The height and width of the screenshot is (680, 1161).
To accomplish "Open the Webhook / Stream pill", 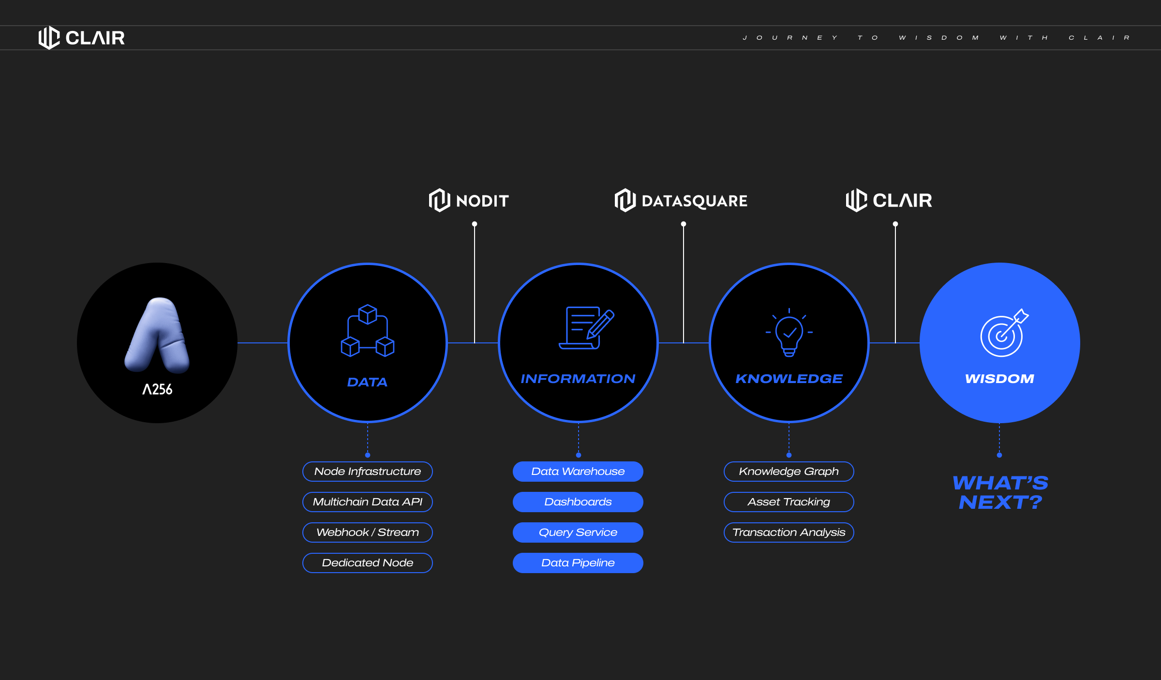I will coord(368,532).
